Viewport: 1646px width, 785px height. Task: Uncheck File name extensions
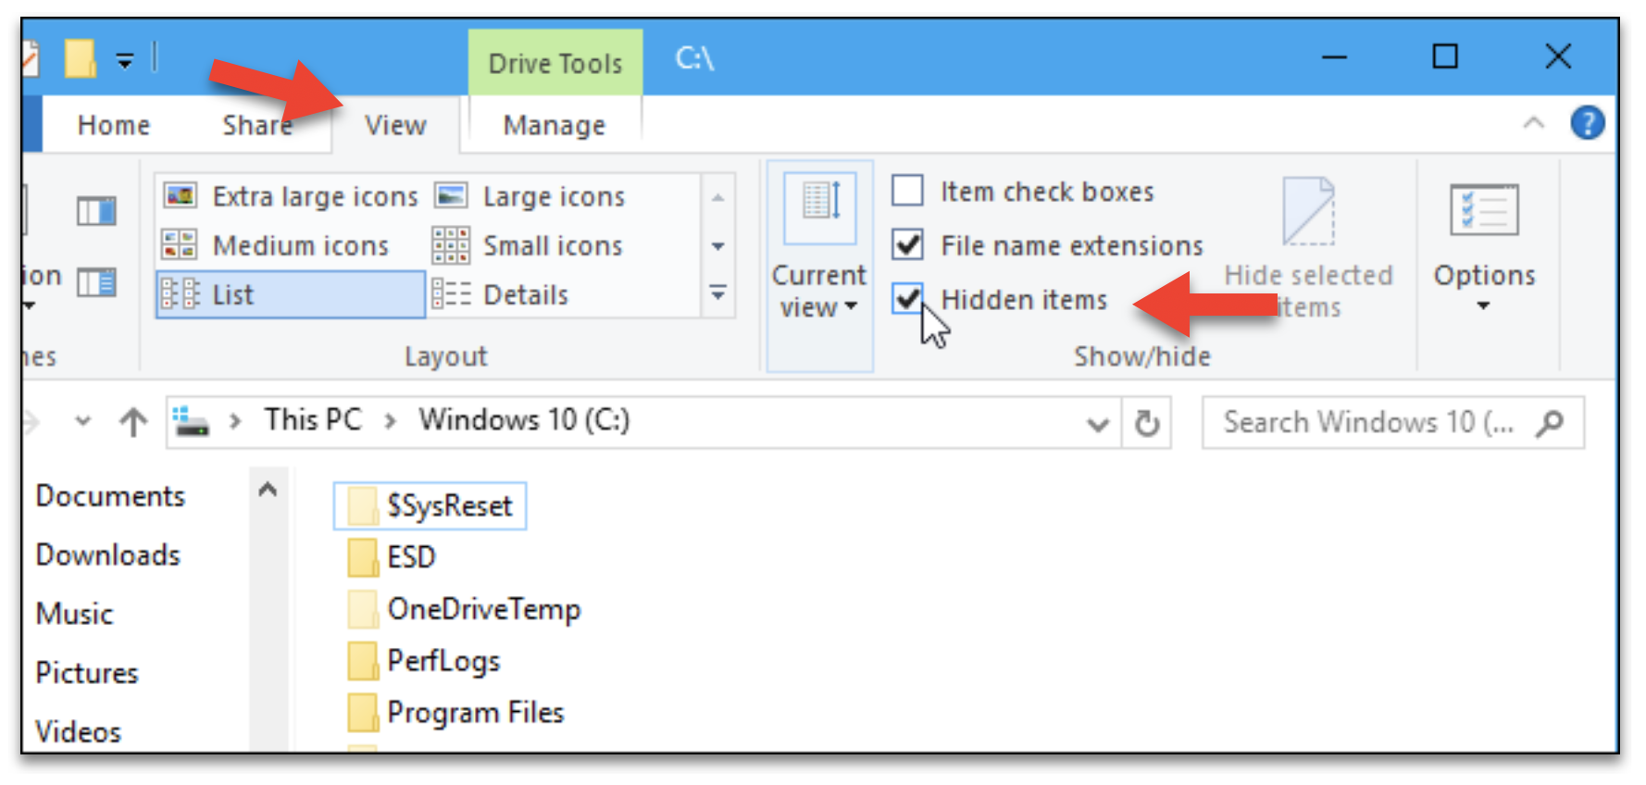(x=907, y=244)
